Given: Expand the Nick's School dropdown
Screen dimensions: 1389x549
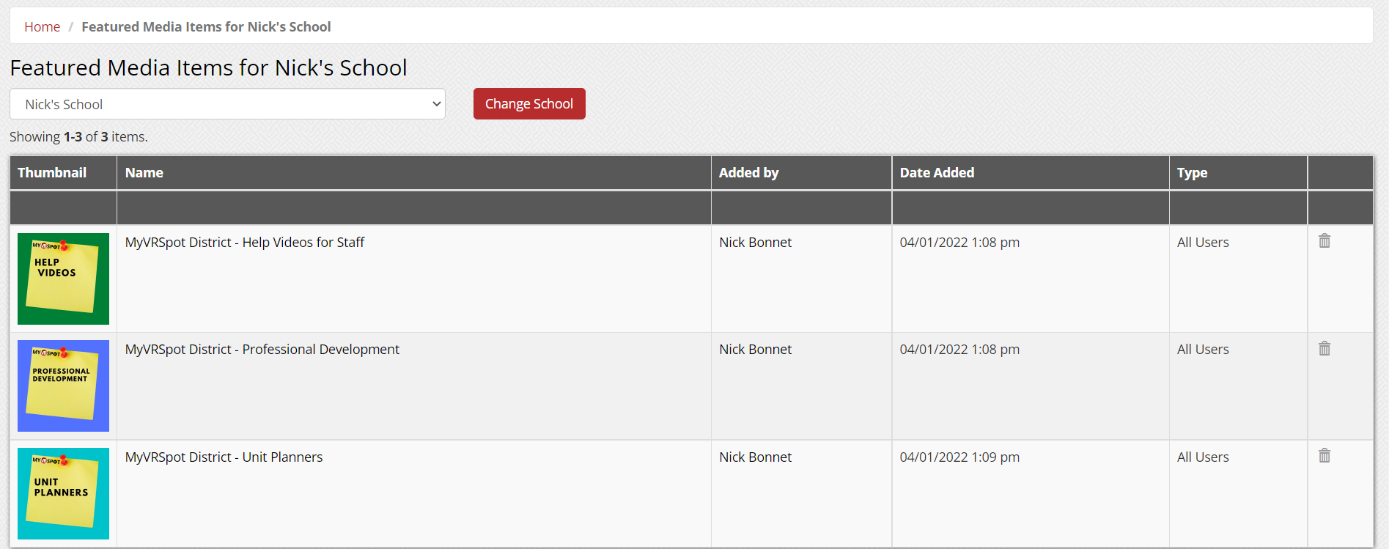Looking at the screenshot, I should [227, 104].
